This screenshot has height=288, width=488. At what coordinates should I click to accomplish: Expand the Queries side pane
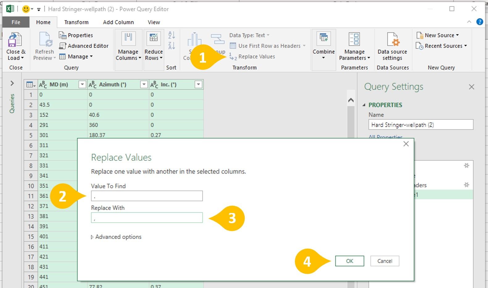point(12,83)
